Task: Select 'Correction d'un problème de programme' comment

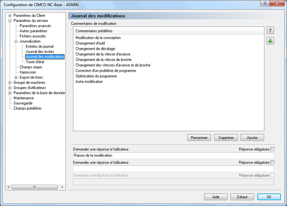Action: pyautogui.click(x=106, y=71)
